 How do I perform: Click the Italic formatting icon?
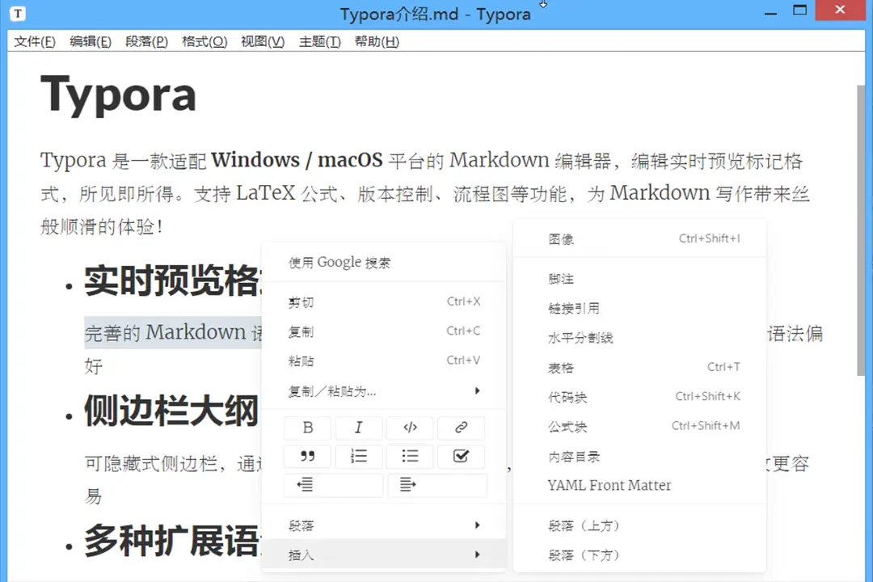coord(359,428)
